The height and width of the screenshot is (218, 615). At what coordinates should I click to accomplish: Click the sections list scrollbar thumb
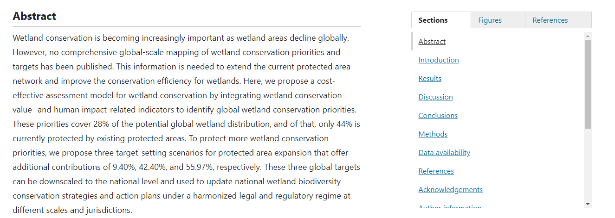coord(588,83)
